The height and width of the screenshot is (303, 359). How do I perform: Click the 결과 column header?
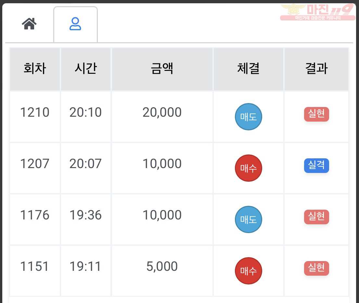[x=316, y=69]
